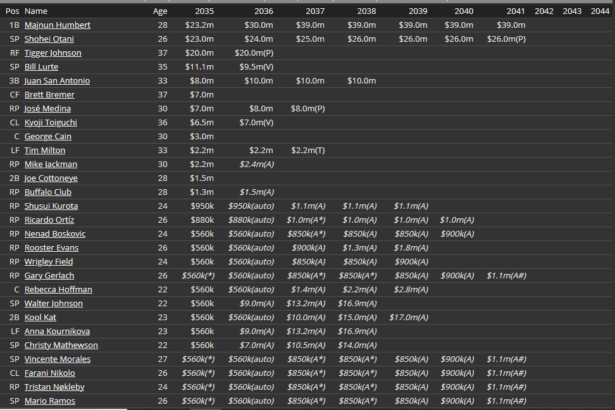Click the Mario Ramos link
Image resolution: width=615 pixels, height=410 pixels.
click(x=49, y=401)
